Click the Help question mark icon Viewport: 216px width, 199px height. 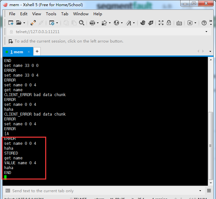[204, 23]
